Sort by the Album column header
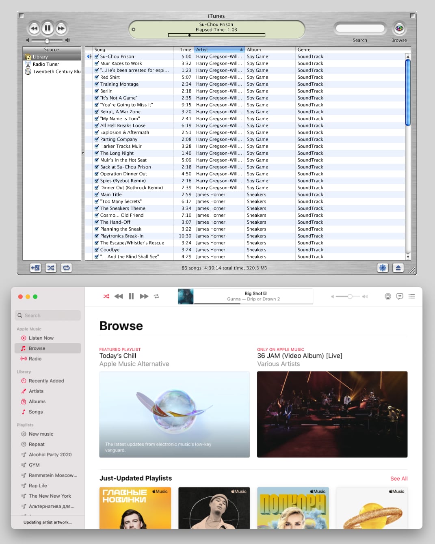This screenshot has width=435, height=544. [x=270, y=50]
